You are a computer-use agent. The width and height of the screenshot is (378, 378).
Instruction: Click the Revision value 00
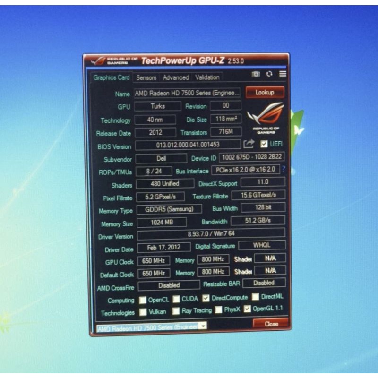pyautogui.click(x=226, y=105)
